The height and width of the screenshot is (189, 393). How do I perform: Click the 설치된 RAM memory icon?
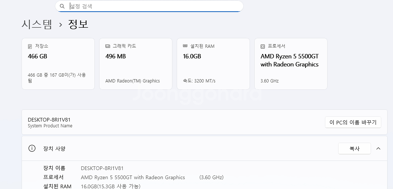click(185, 46)
